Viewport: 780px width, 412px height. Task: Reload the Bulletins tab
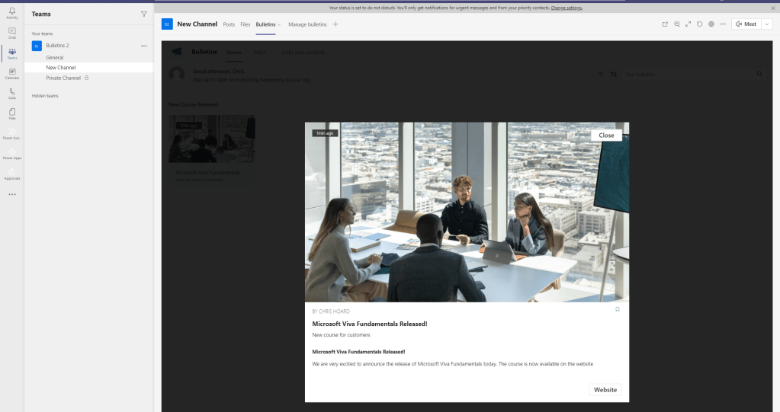(699, 24)
